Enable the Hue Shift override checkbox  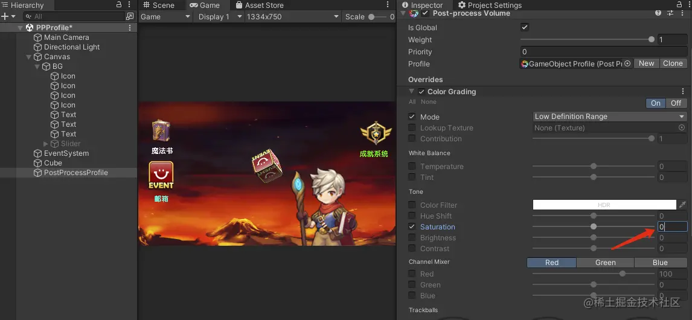(x=412, y=216)
